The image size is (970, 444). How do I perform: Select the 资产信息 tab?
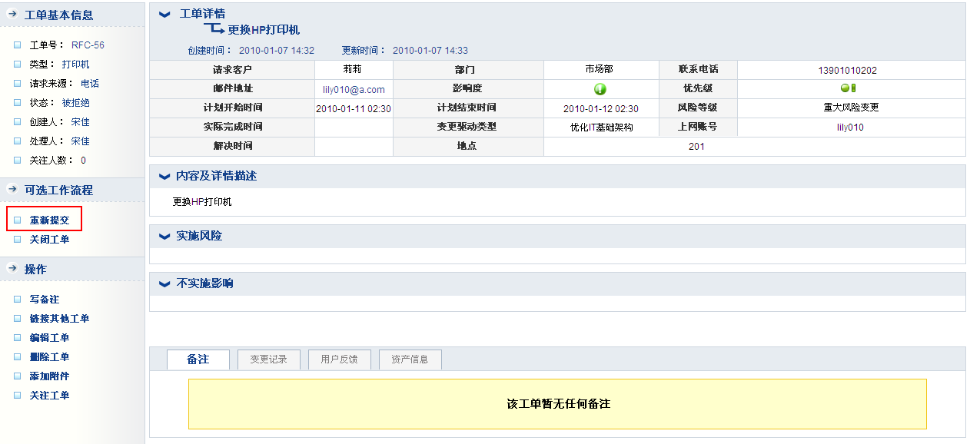point(410,360)
